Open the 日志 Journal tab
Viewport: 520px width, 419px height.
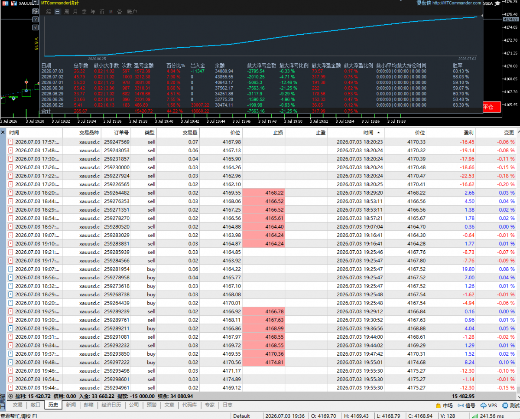227,405
